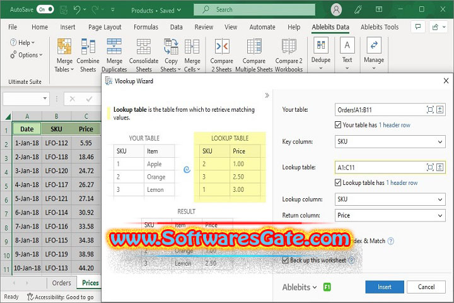The height and width of the screenshot is (303, 454).
Task: Open the Dedupe tools group
Action: coord(321,54)
